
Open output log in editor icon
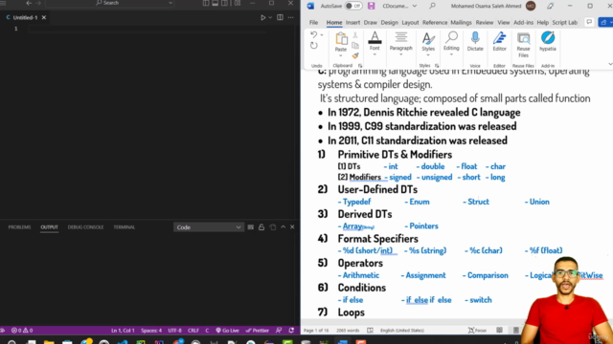[272, 227]
